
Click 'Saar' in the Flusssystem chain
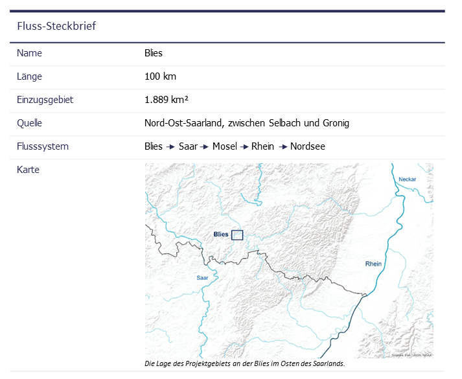(188, 146)
